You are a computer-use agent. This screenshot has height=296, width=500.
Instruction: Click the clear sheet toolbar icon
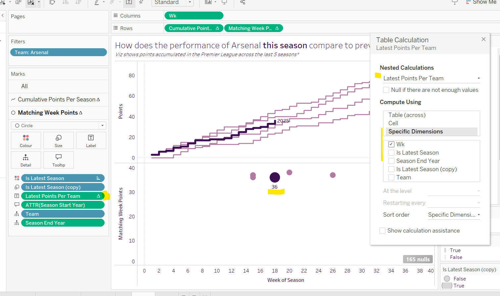pyautogui.click(x=31, y=2)
